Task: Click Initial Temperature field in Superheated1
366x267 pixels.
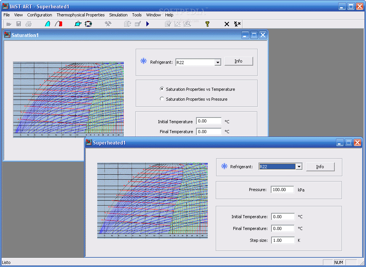Action: [283, 217]
